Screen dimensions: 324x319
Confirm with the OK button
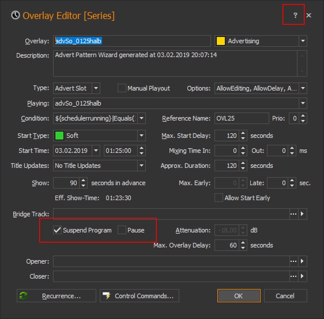(x=239, y=296)
